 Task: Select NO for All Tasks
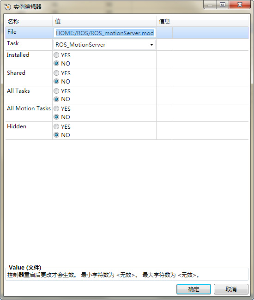click(x=56, y=99)
